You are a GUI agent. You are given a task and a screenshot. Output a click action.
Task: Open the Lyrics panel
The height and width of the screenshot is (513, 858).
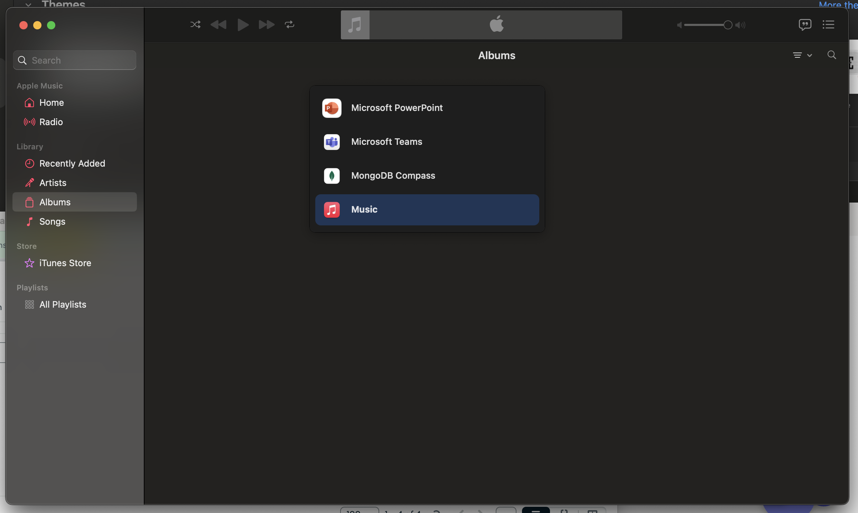tap(805, 25)
